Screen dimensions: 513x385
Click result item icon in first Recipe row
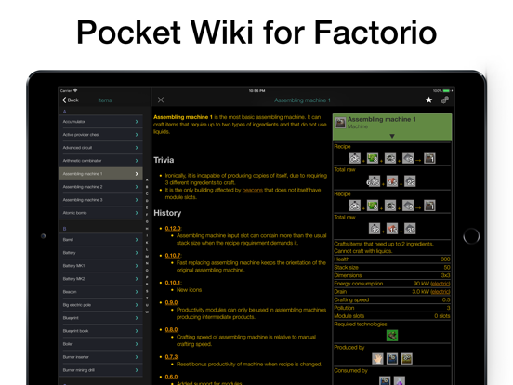[429, 158]
